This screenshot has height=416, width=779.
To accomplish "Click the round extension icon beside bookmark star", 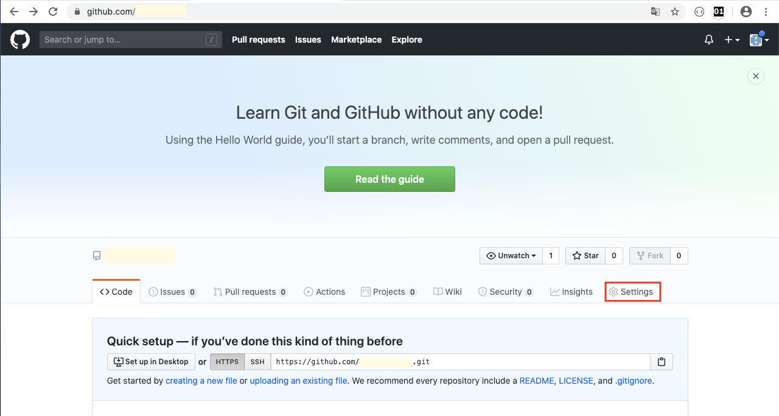I will 699,12.
